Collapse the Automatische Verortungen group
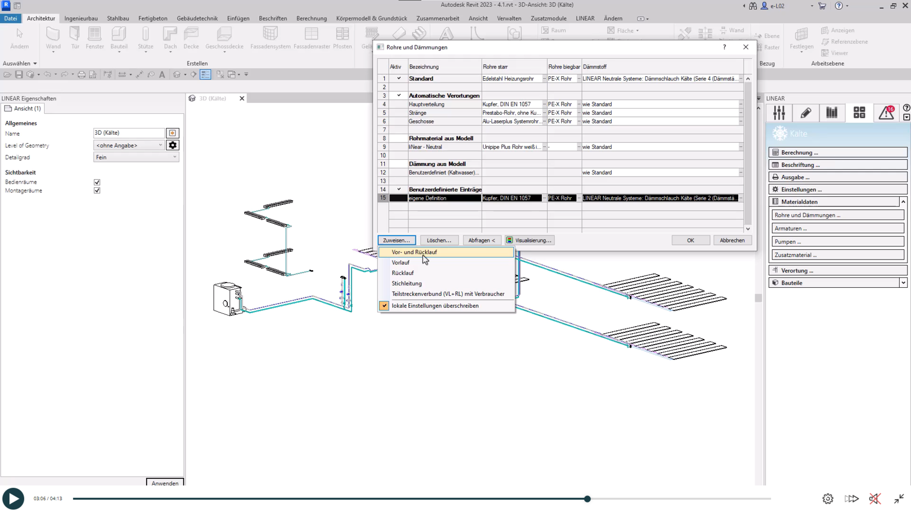The height and width of the screenshot is (512, 911). [399, 96]
